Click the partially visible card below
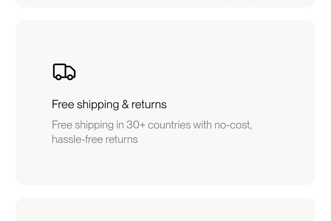The image size is (331, 221). coord(165,210)
